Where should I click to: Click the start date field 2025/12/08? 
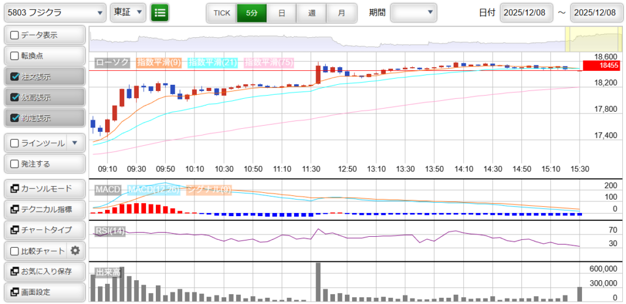526,13
